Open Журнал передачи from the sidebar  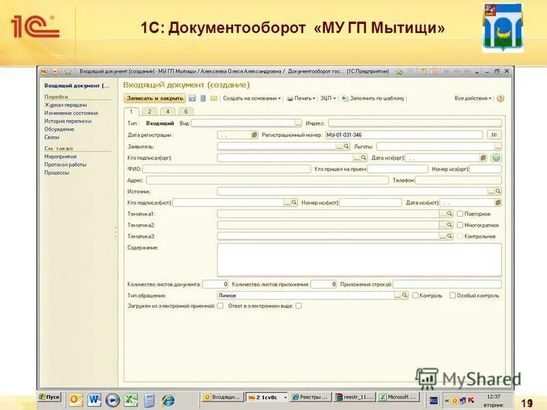(66, 105)
